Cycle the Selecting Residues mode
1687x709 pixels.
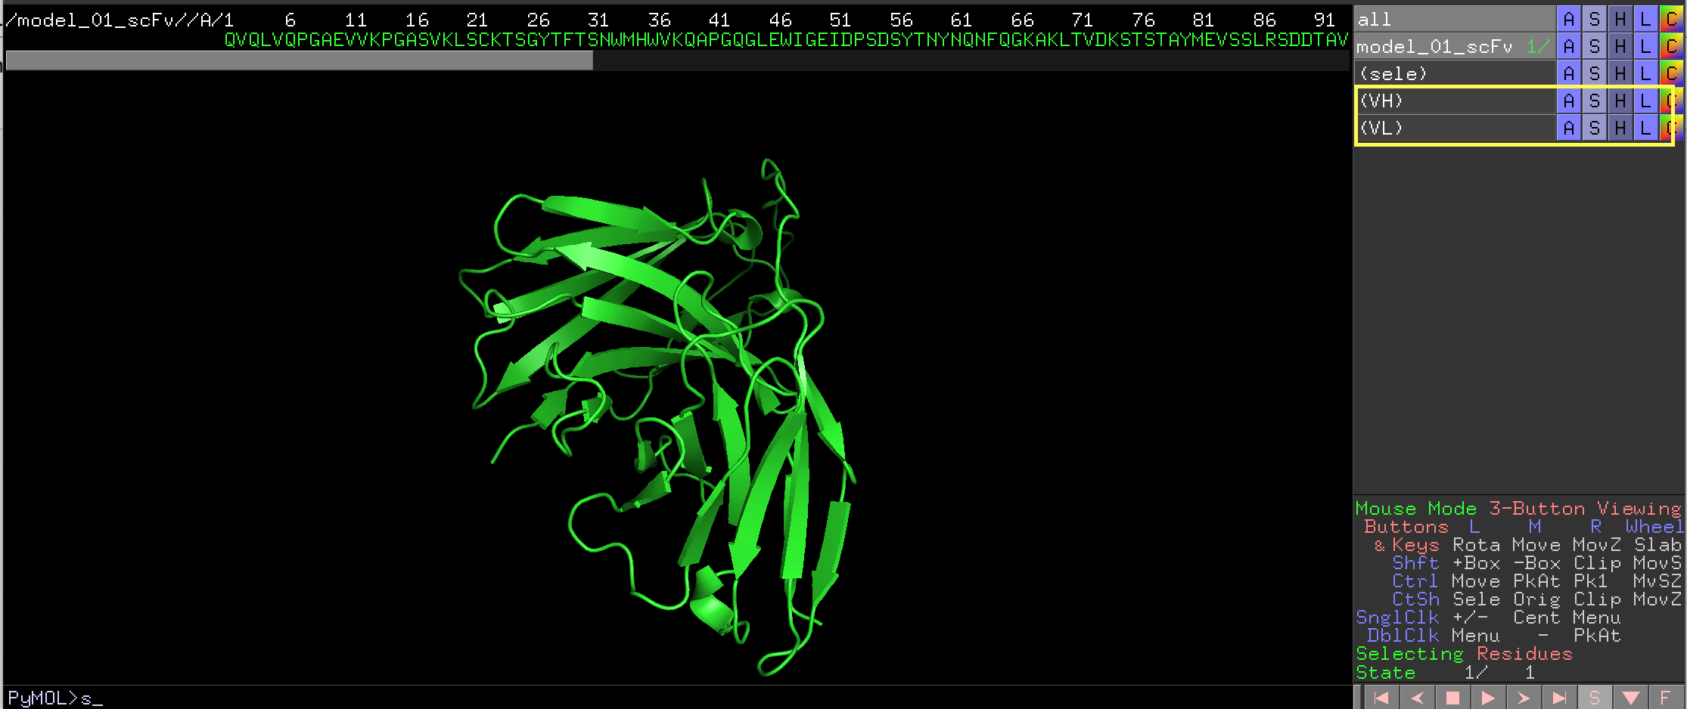tap(1464, 653)
